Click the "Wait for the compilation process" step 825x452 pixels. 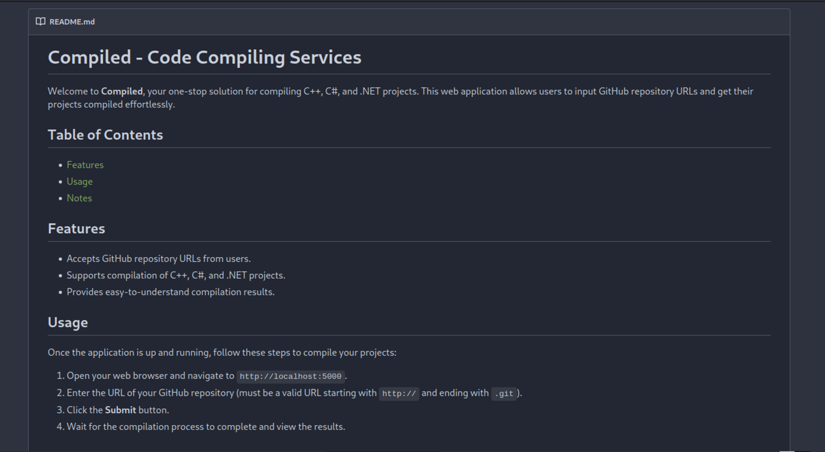tap(205, 427)
